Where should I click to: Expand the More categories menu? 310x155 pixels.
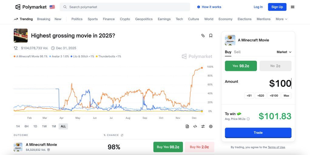click(x=281, y=19)
